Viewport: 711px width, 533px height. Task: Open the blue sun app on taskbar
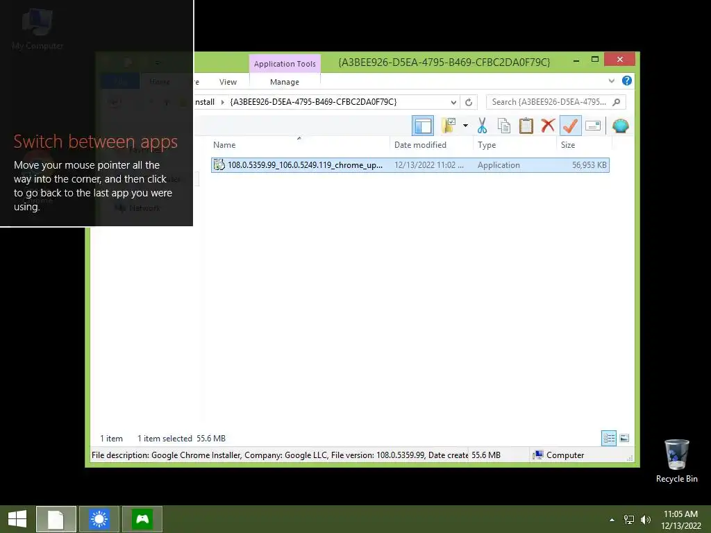(99, 519)
